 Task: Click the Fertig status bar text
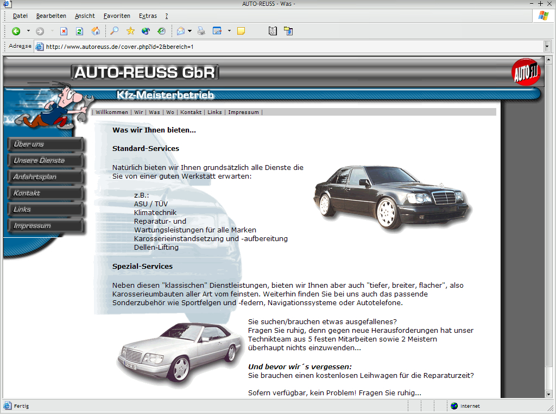(22, 406)
